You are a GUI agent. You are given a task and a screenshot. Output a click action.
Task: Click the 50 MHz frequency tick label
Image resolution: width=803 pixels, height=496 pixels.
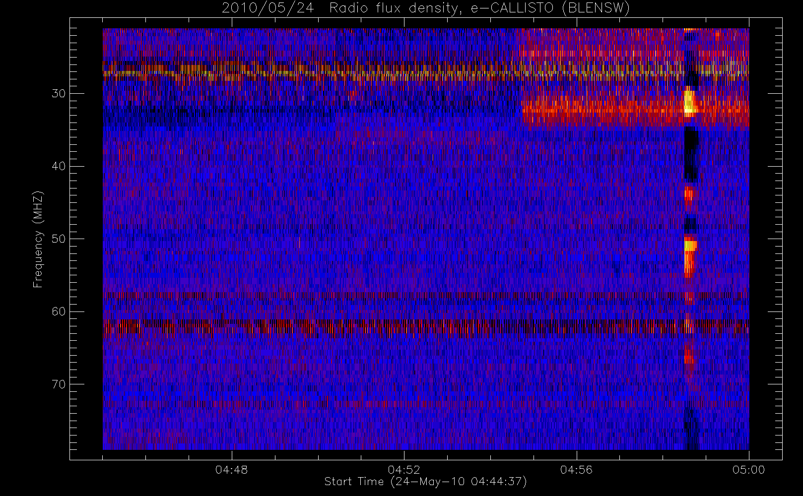[59, 239]
